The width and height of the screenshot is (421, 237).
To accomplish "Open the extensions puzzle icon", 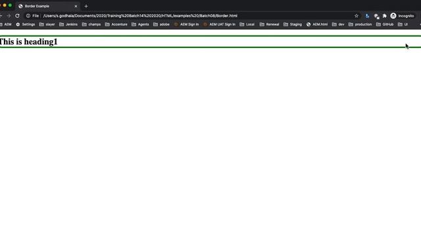I will coord(384,16).
